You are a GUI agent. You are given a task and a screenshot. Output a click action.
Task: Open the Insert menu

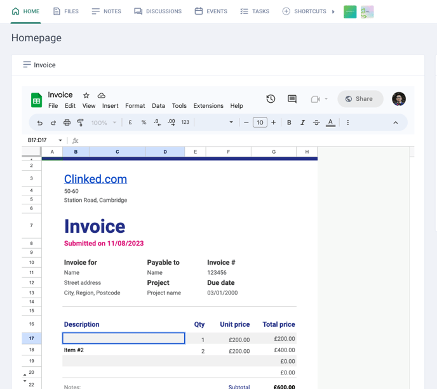tap(110, 106)
